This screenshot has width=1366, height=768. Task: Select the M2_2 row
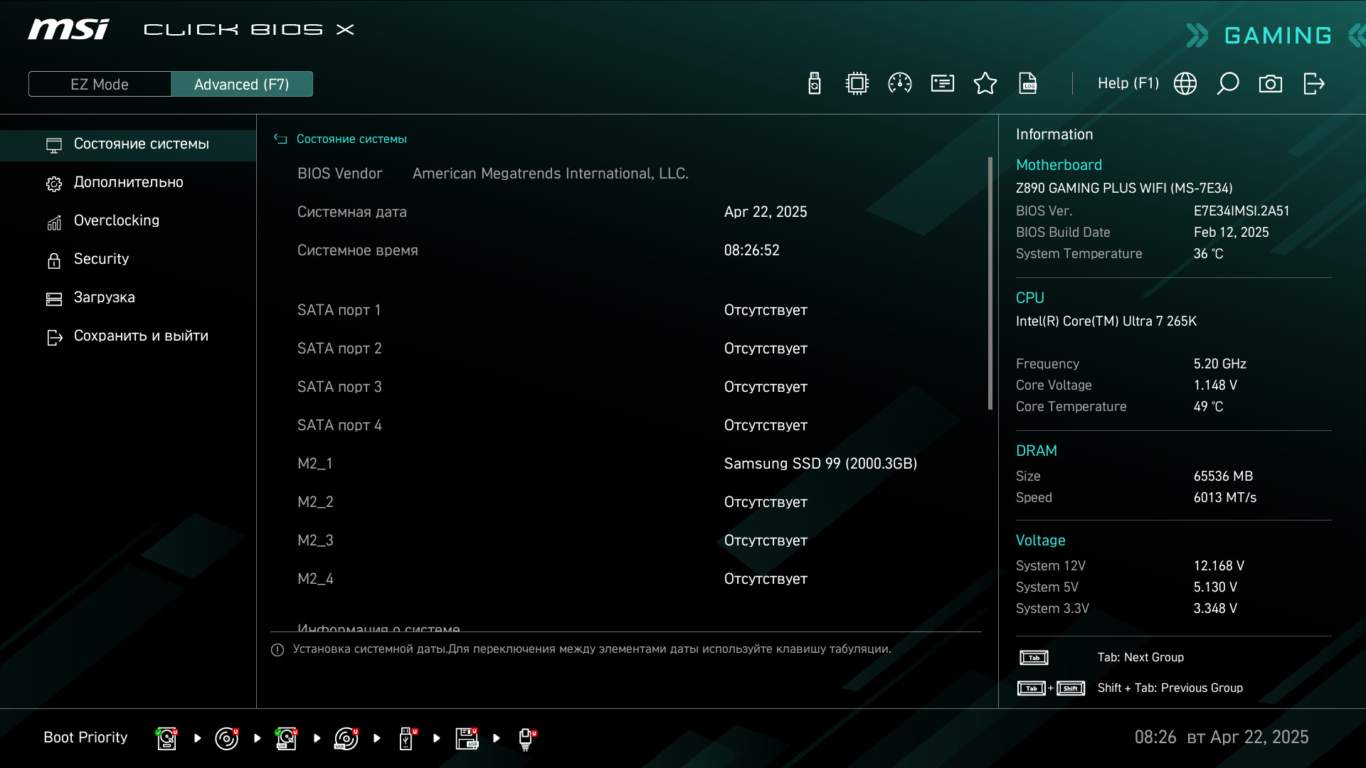(x=626, y=502)
